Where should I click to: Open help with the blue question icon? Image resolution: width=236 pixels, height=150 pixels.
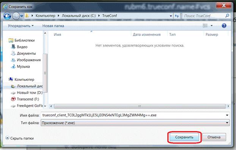click(x=224, y=26)
